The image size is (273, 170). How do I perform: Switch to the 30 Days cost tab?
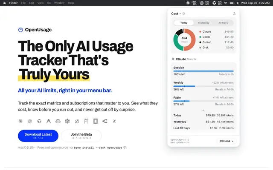(223, 23)
